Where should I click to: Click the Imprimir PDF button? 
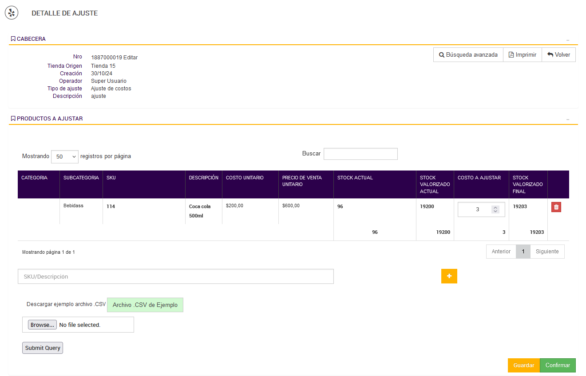[522, 55]
